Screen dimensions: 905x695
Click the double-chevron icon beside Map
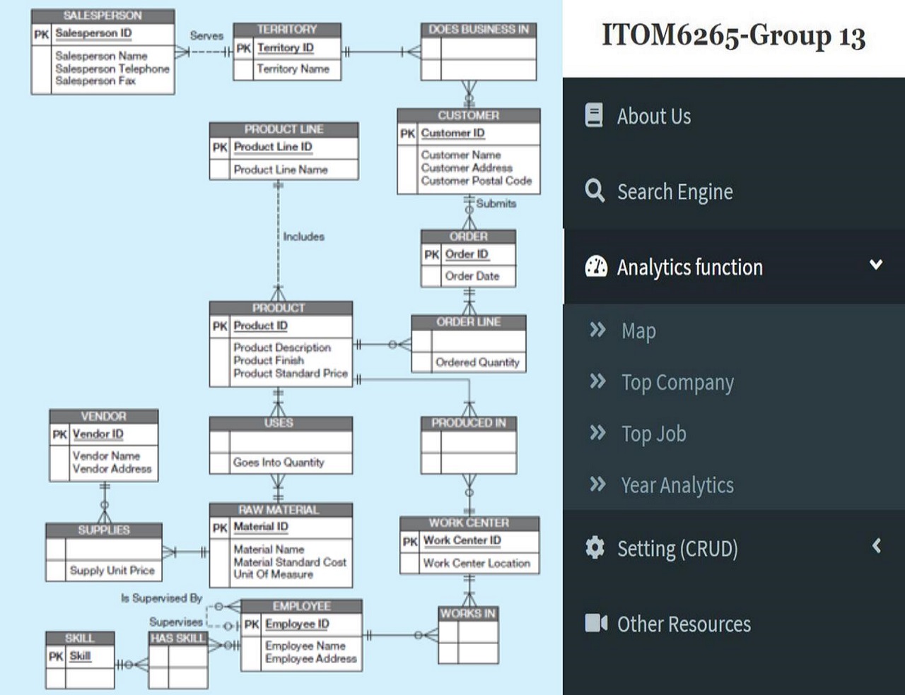point(598,330)
